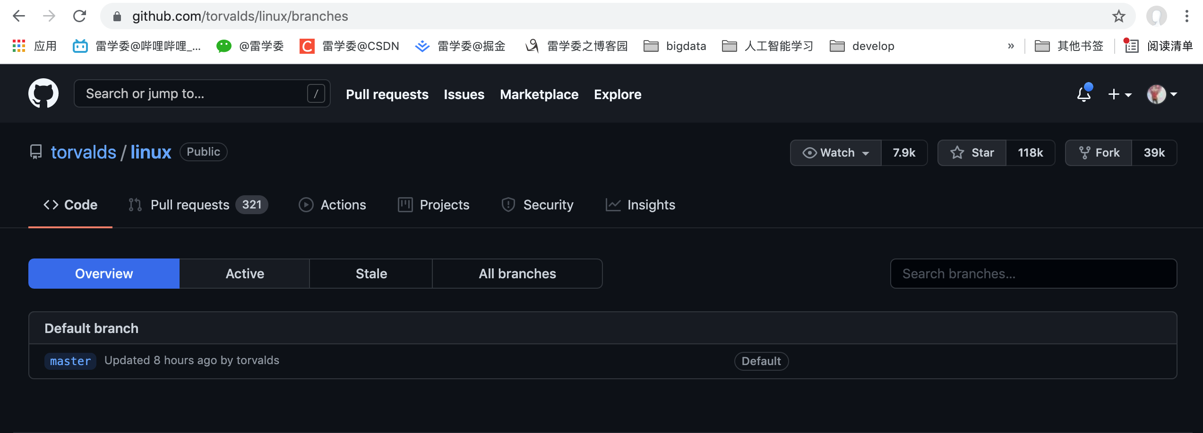View the 7.9k watchers count
The height and width of the screenshot is (433, 1203).
pyautogui.click(x=904, y=153)
